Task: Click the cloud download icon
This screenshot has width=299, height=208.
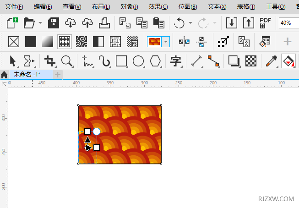Action: tap(71, 23)
